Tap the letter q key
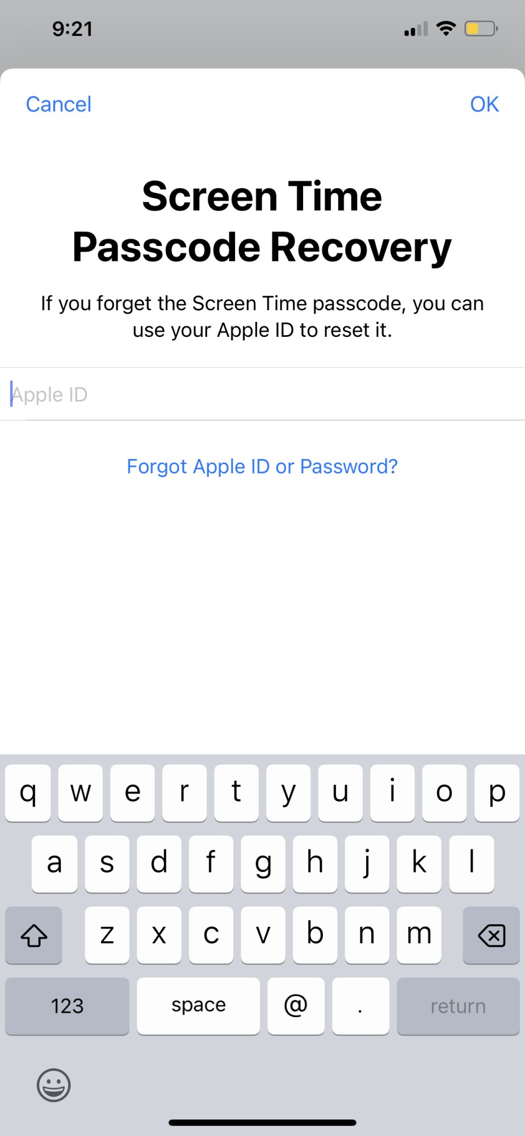The image size is (525, 1136). [28, 793]
